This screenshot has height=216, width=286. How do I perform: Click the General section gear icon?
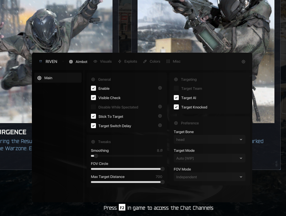[x=93, y=79]
